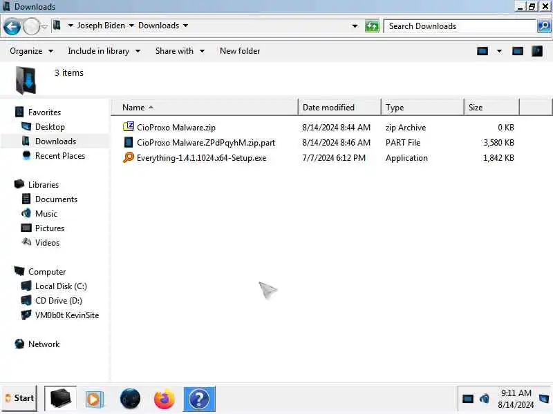Open the Share with menu
The width and height of the screenshot is (553, 414).
[180, 51]
